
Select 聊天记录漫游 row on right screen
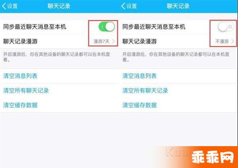[x=178, y=41]
